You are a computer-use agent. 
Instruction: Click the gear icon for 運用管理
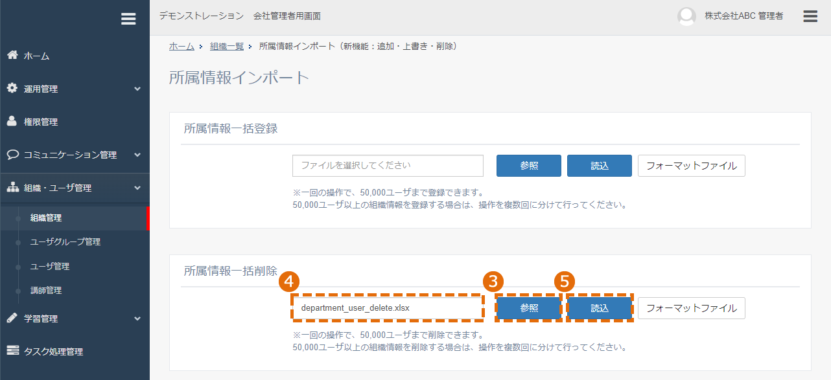(12, 88)
